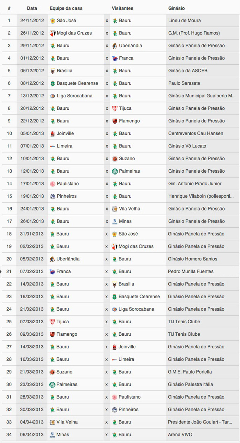240x443 pixels.
Task: Click the São José team logo in row 1
Action: click(x=52, y=21)
